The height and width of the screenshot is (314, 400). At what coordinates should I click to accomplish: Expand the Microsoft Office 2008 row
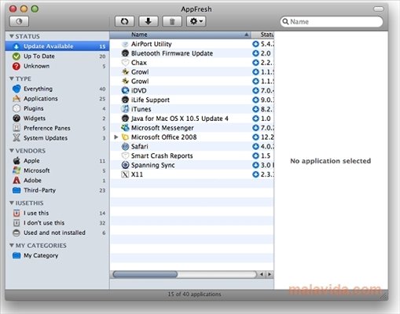116,137
